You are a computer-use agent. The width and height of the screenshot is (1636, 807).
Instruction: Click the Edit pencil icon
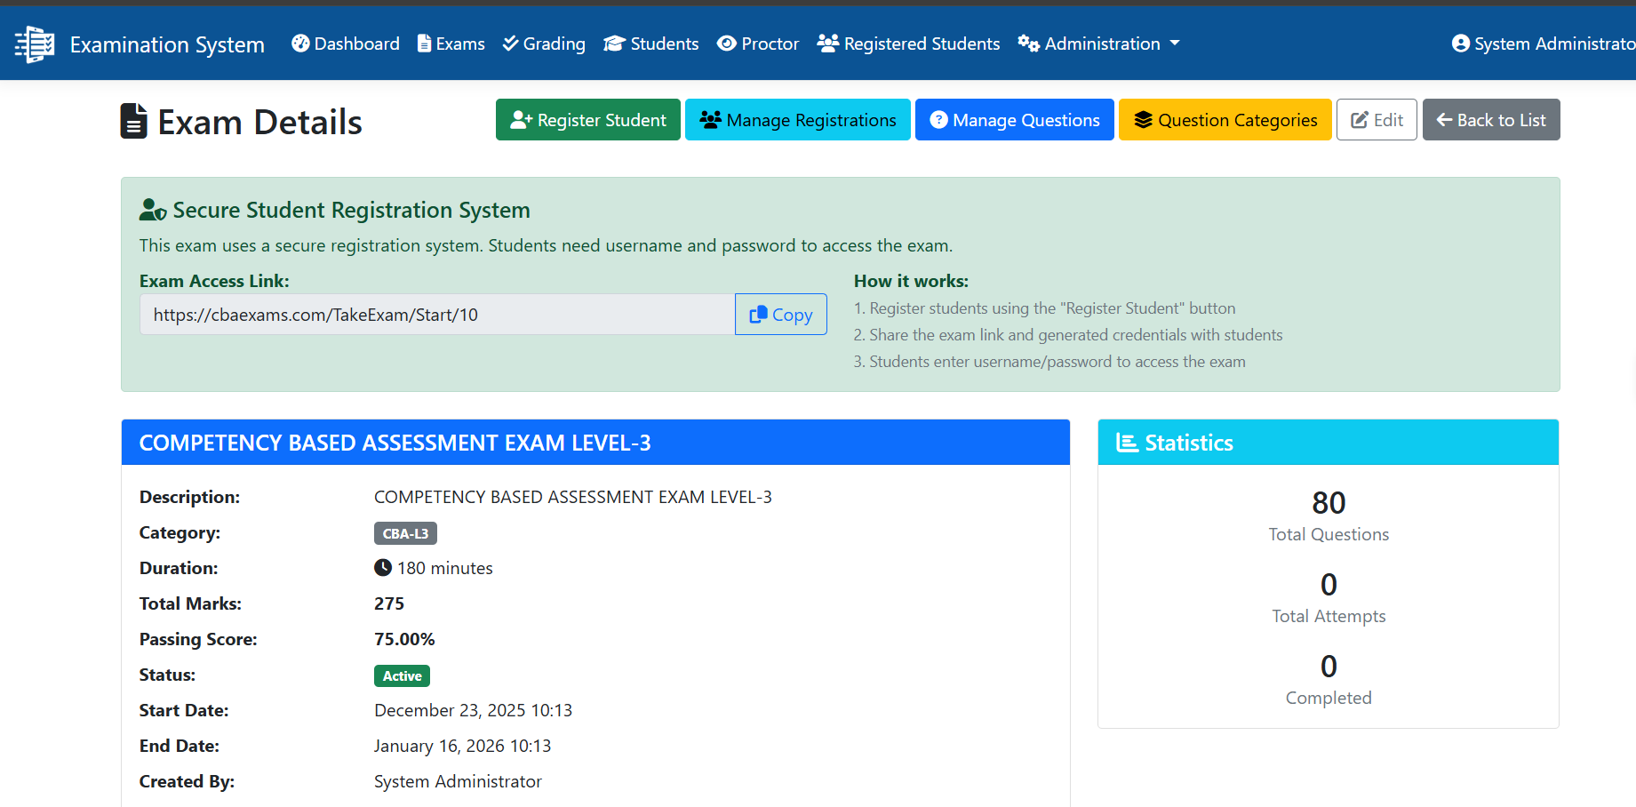click(x=1360, y=120)
